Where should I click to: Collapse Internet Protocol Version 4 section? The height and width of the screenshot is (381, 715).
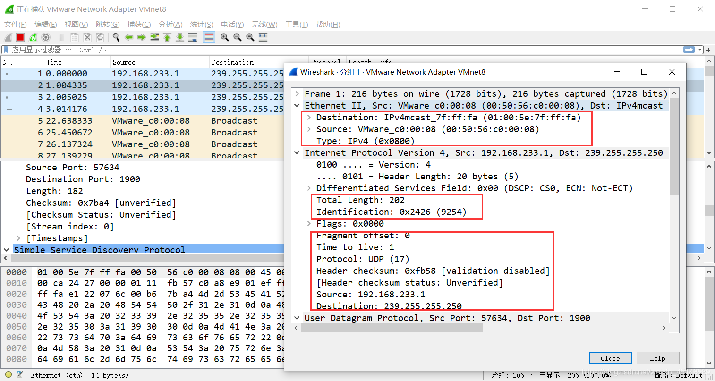coord(297,152)
